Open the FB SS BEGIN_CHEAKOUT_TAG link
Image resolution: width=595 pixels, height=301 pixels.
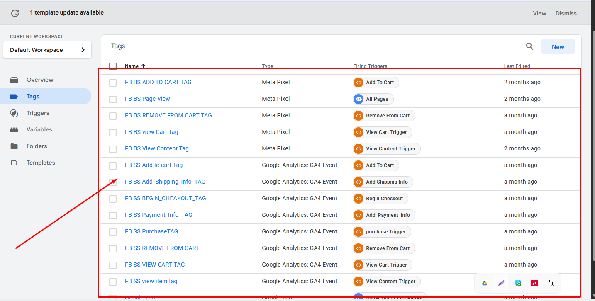click(166, 198)
